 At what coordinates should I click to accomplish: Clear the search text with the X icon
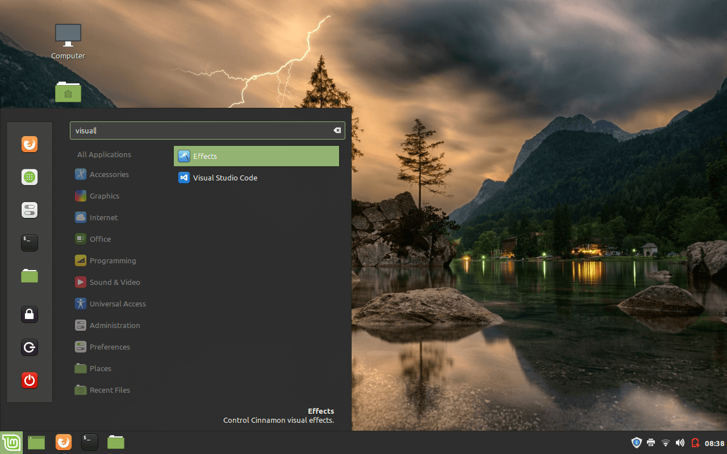(337, 131)
